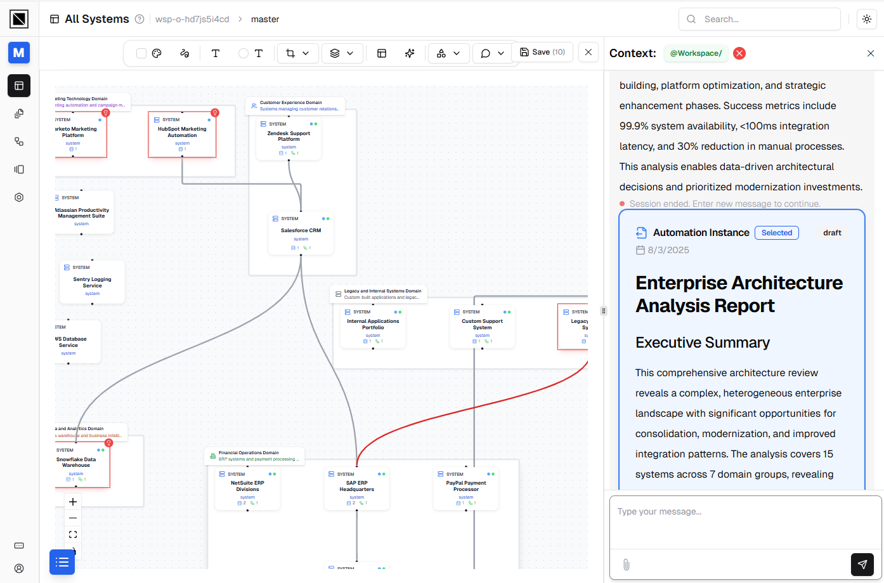The height and width of the screenshot is (583, 884).
Task: Click the help question-mark icon beside All Systems
Action: [x=140, y=19]
